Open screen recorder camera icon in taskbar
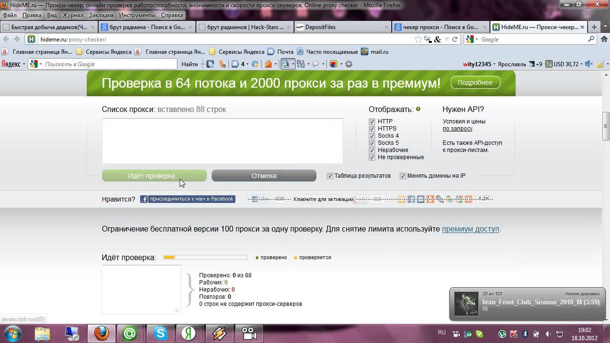Screen dimensions: 610x343 248,333
